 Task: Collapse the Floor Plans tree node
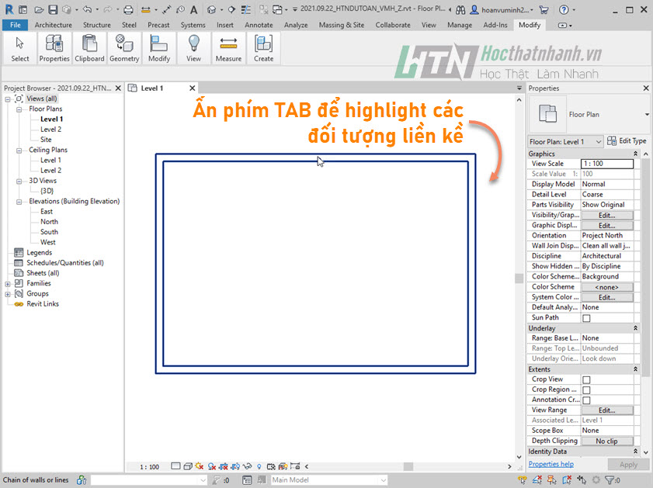tap(19, 109)
